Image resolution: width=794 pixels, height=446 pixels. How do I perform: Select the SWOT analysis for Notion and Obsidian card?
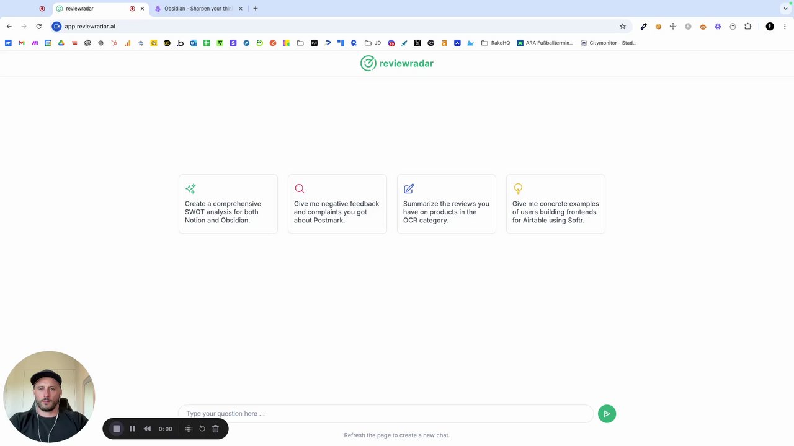point(228,204)
